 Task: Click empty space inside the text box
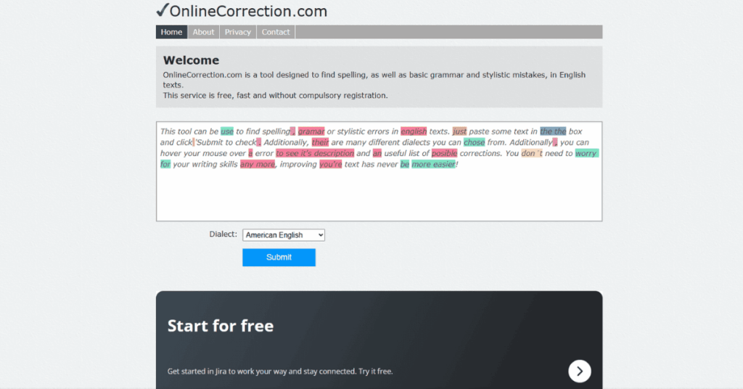[x=377, y=196]
